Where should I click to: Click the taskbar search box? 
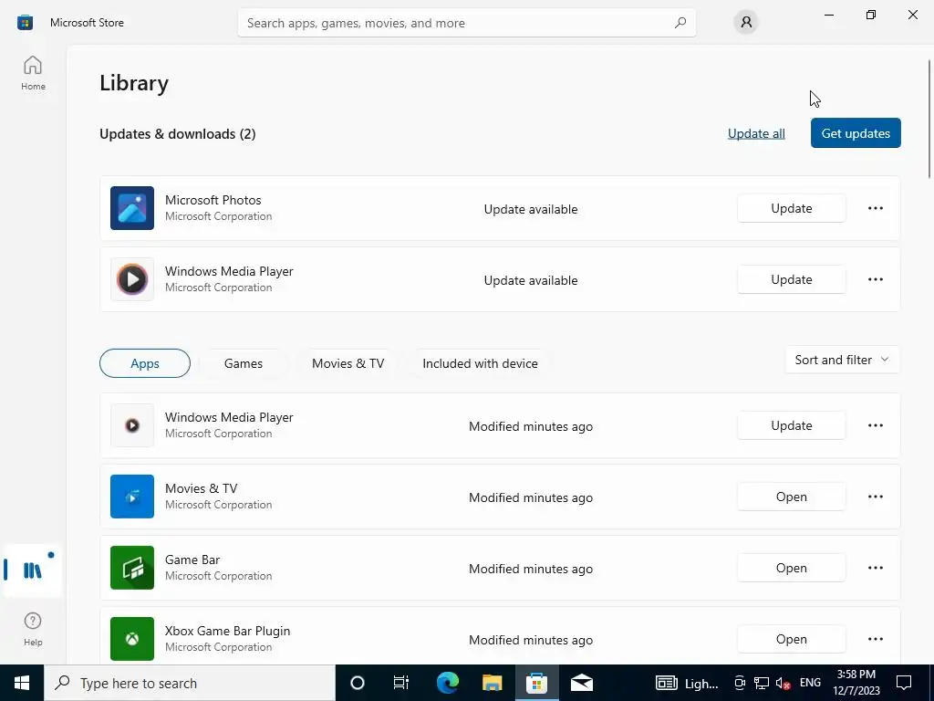(190, 683)
